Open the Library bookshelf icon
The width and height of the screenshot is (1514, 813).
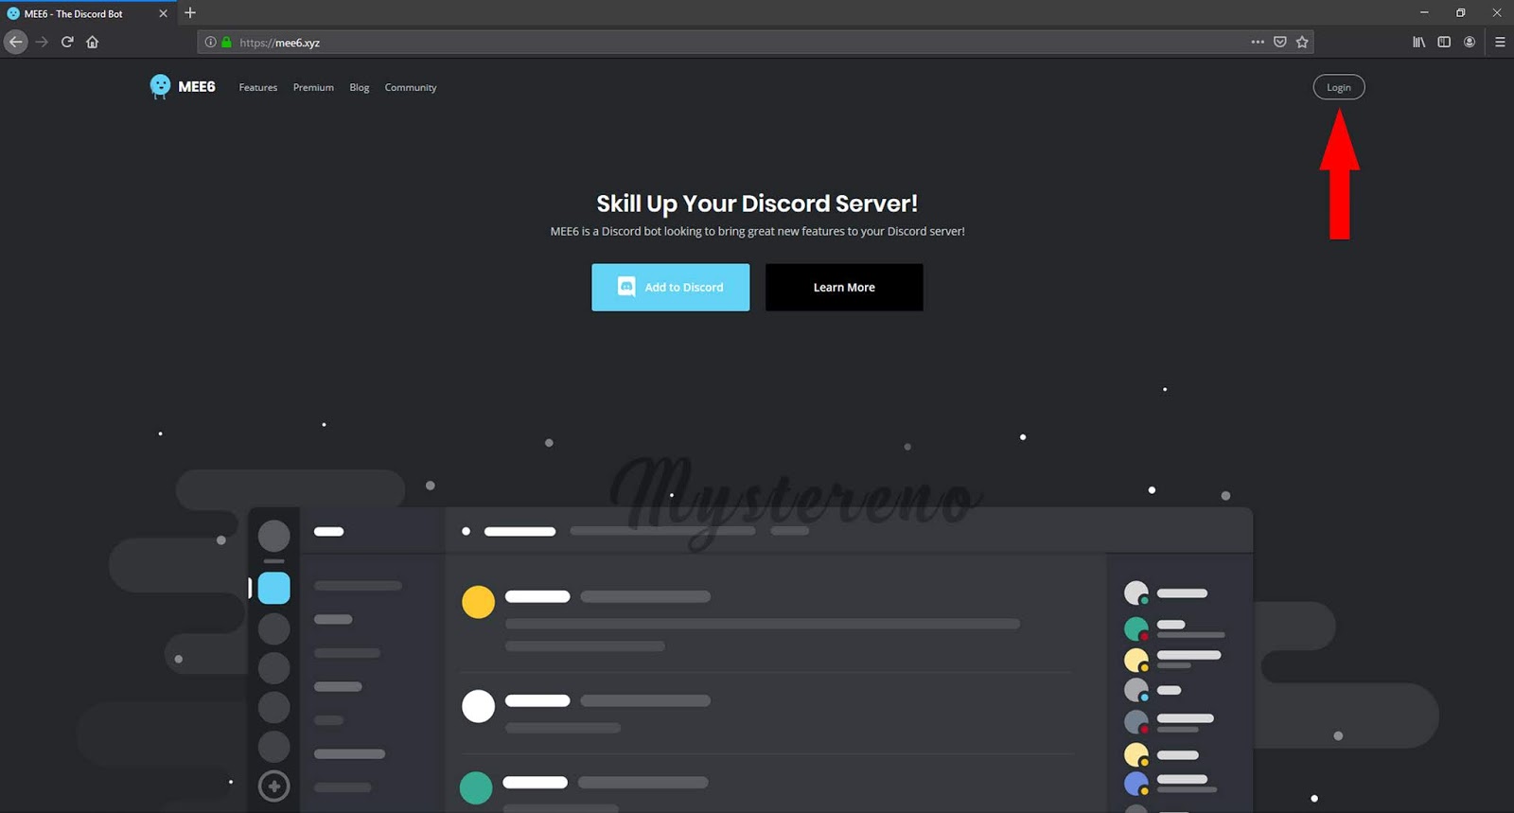[1418, 42]
